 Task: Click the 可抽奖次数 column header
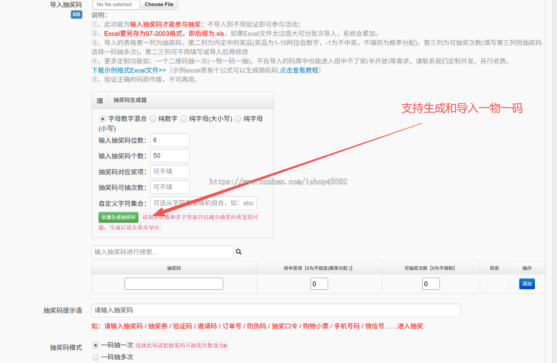pos(431,268)
